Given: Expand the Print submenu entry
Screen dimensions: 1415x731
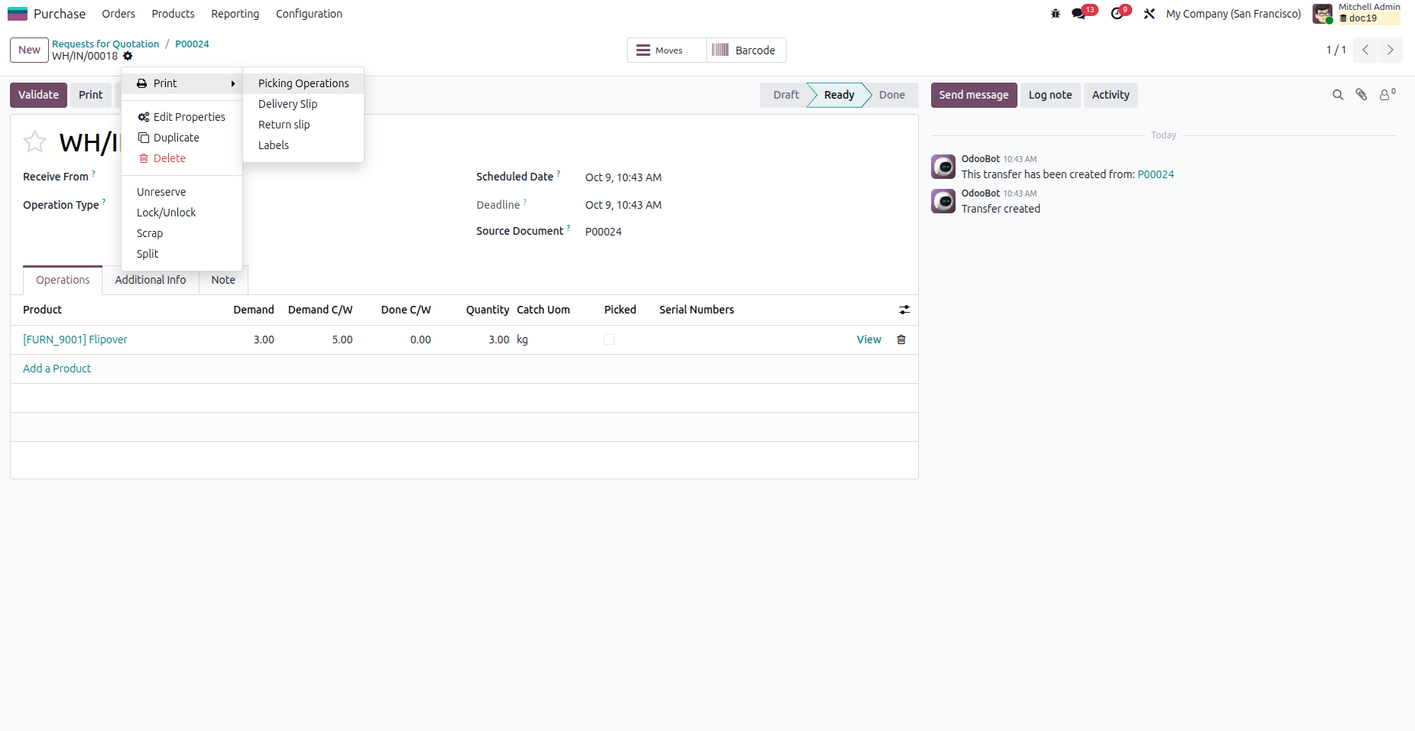Looking at the screenshot, I should [x=182, y=83].
